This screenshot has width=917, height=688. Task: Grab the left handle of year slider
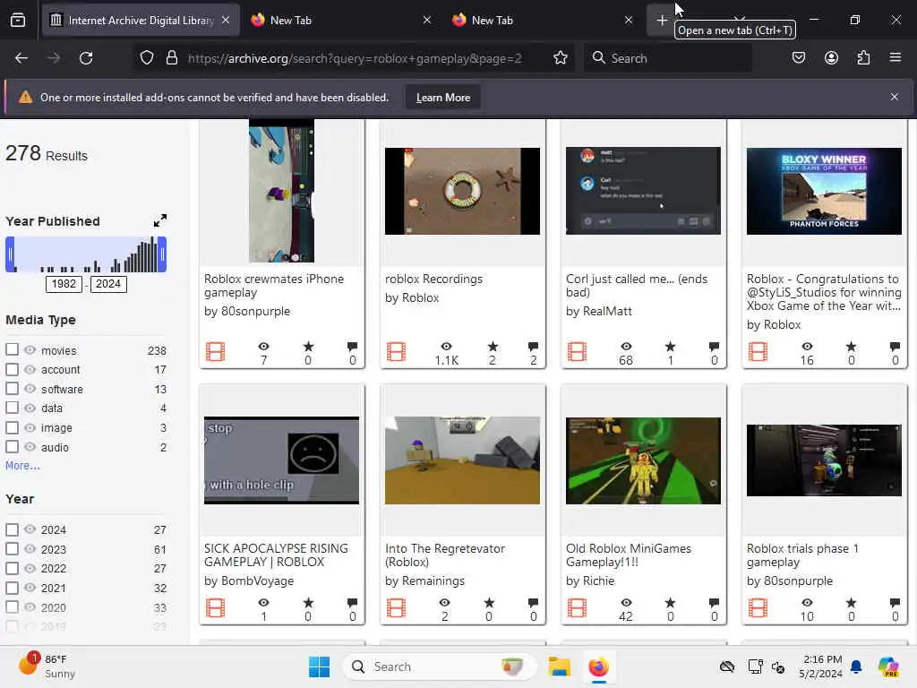[x=10, y=254]
